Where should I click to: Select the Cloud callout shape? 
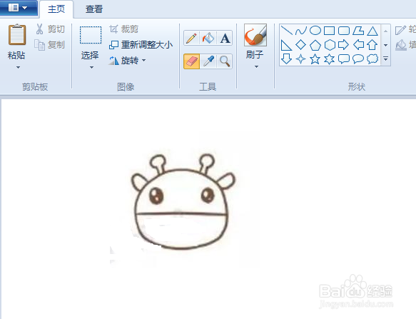tap(372, 59)
